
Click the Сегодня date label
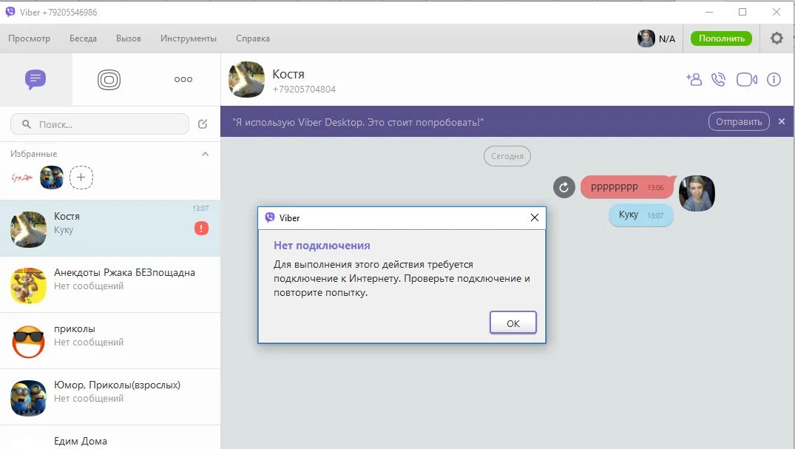507,156
